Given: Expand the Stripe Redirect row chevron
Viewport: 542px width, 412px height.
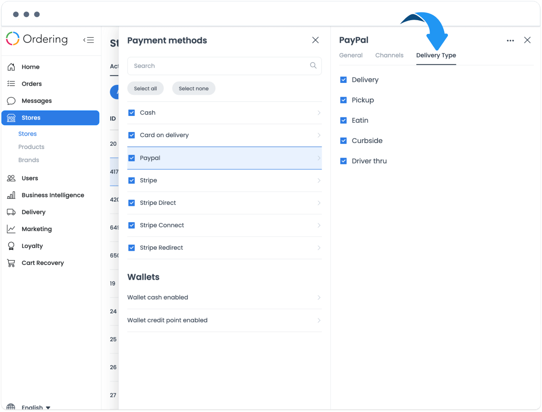Looking at the screenshot, I should (318, 248).
